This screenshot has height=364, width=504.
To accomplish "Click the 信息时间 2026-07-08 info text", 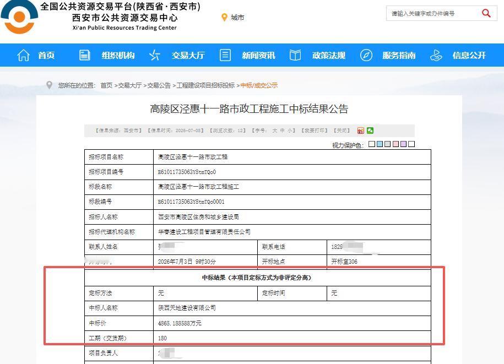I will 176,131.
